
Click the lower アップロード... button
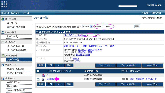point(105,84)
